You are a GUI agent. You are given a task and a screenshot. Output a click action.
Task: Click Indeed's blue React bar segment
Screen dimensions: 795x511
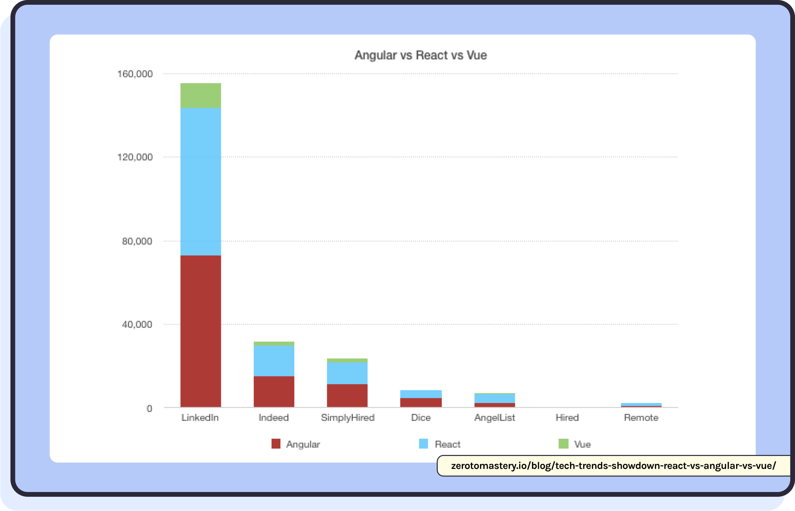274,361
